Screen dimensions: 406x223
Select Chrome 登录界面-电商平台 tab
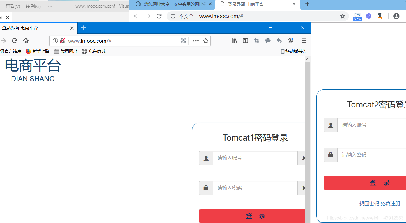(258, 4)
